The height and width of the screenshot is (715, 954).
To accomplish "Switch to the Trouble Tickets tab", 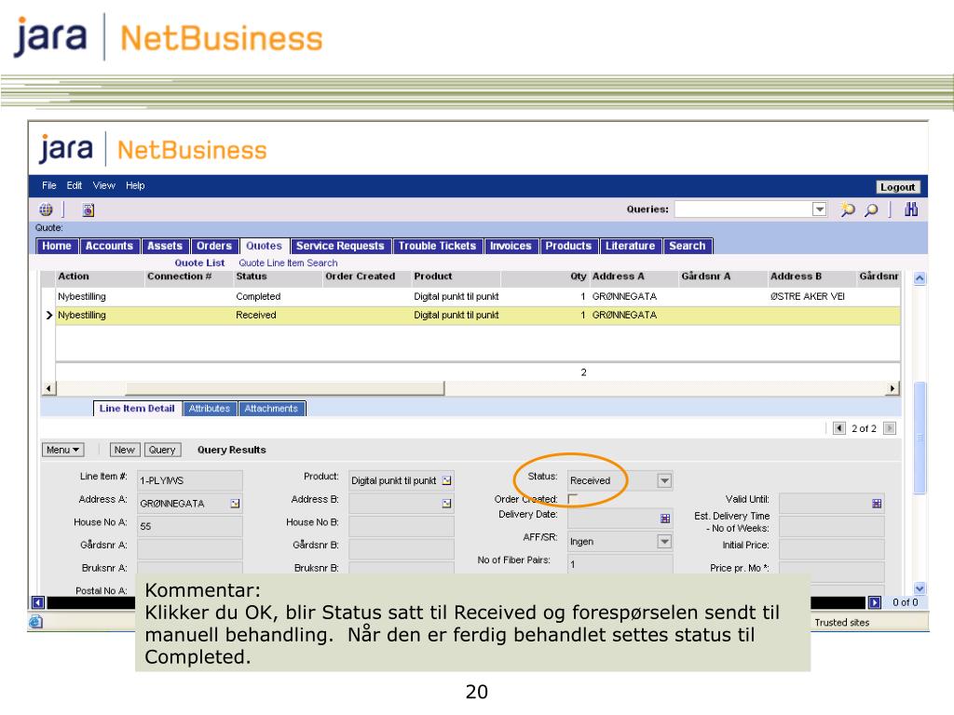I will tap(438, 246).
